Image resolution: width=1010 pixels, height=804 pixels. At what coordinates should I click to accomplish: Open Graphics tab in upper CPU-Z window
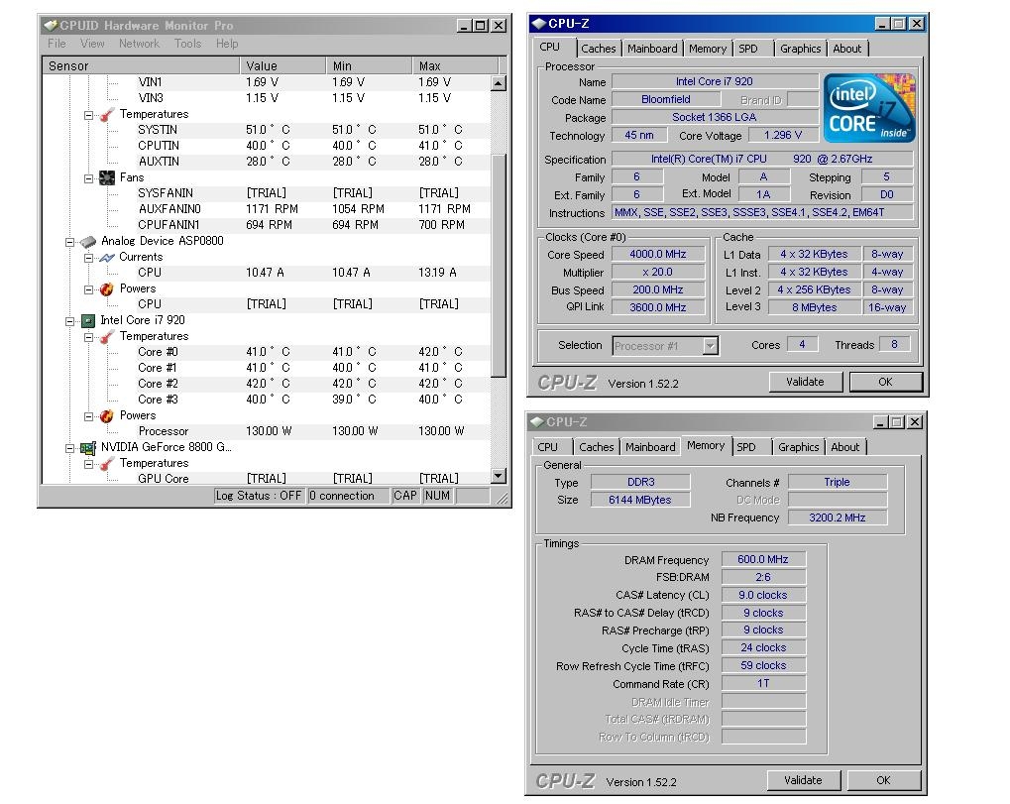coord(800,49)
